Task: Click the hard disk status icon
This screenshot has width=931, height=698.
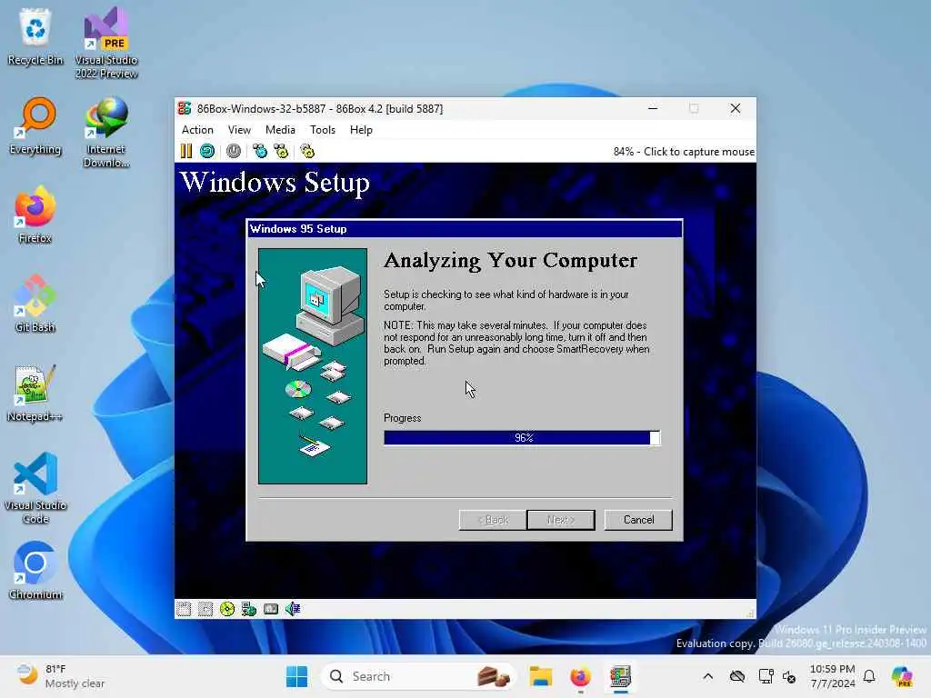Action: point(271,609)
